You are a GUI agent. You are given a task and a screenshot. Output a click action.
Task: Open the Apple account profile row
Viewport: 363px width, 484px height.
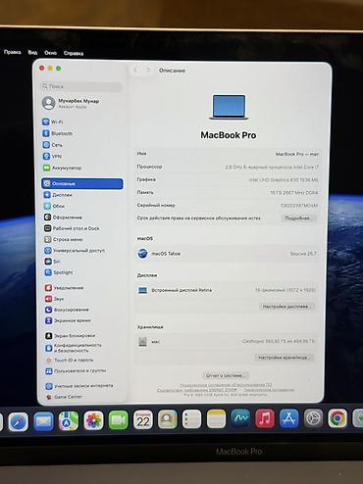pyautogui.click(x=71, y=103)
